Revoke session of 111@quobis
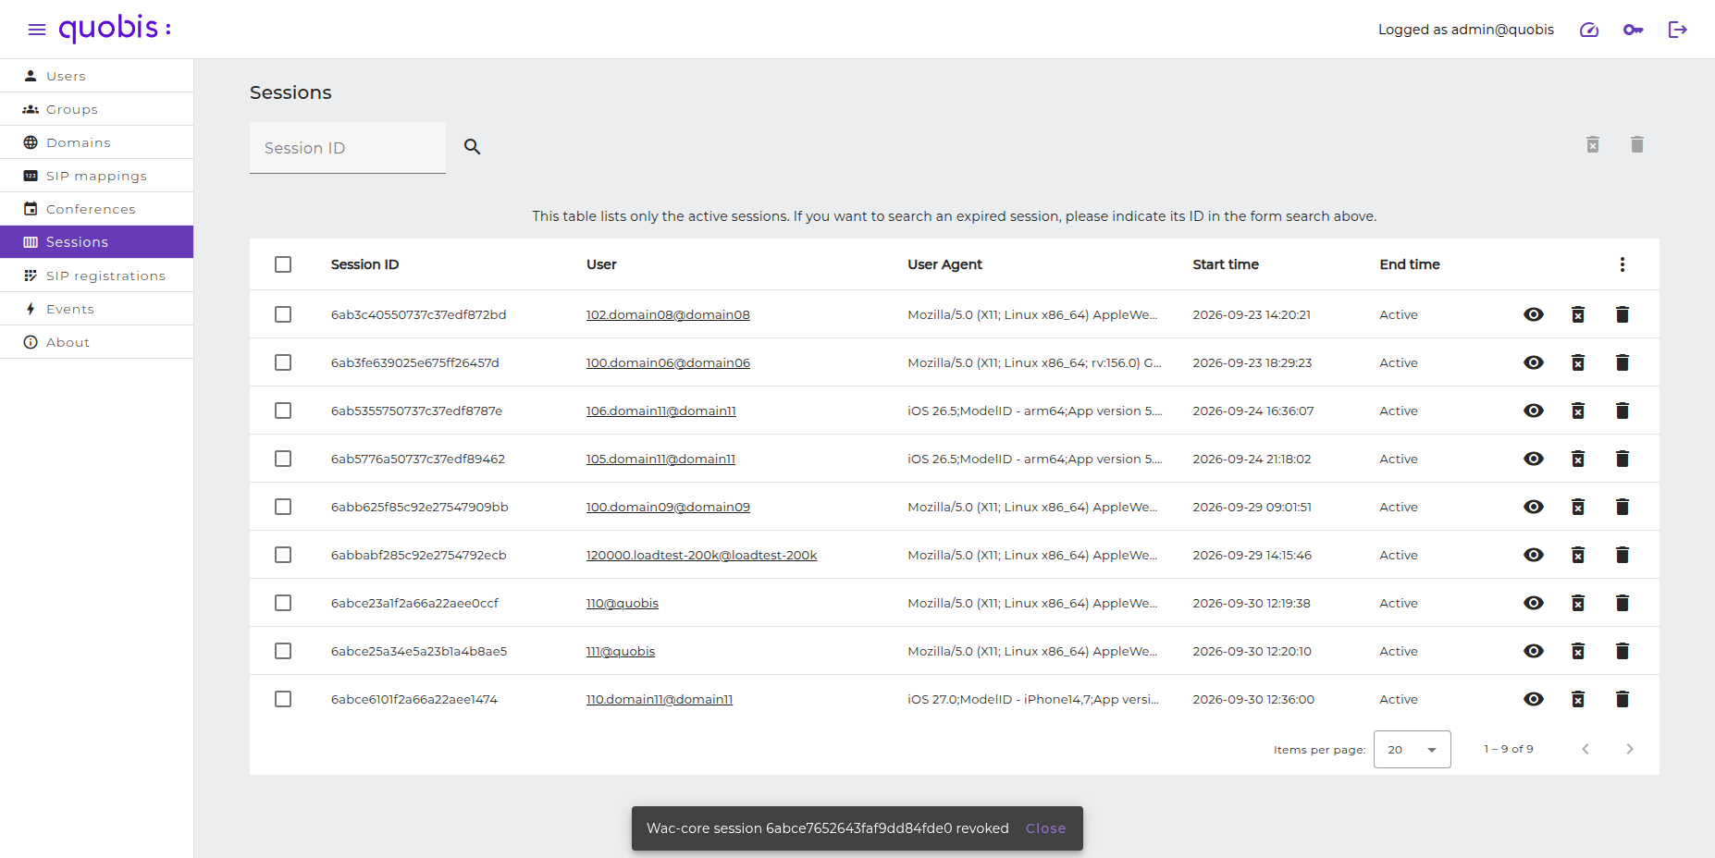1715x858 pixels. tap(1578, 651)
